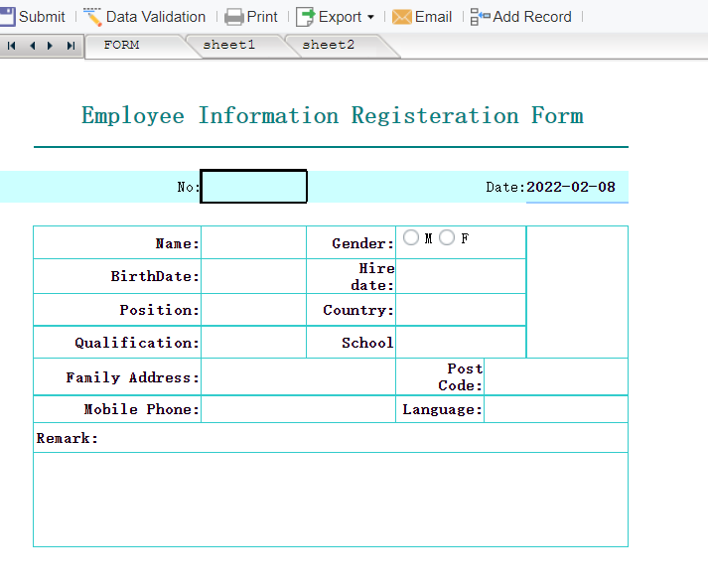Click the Family Address input cell

tap(299, 377)
